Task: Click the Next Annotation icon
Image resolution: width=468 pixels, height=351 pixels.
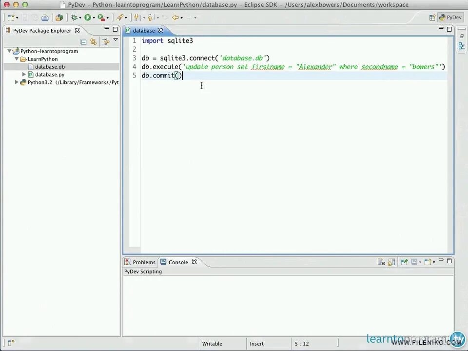Action: tap(136, 18)
